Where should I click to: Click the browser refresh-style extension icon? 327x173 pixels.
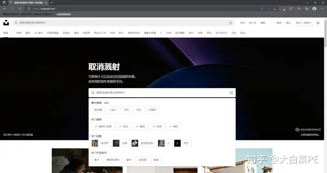[291, 9]
